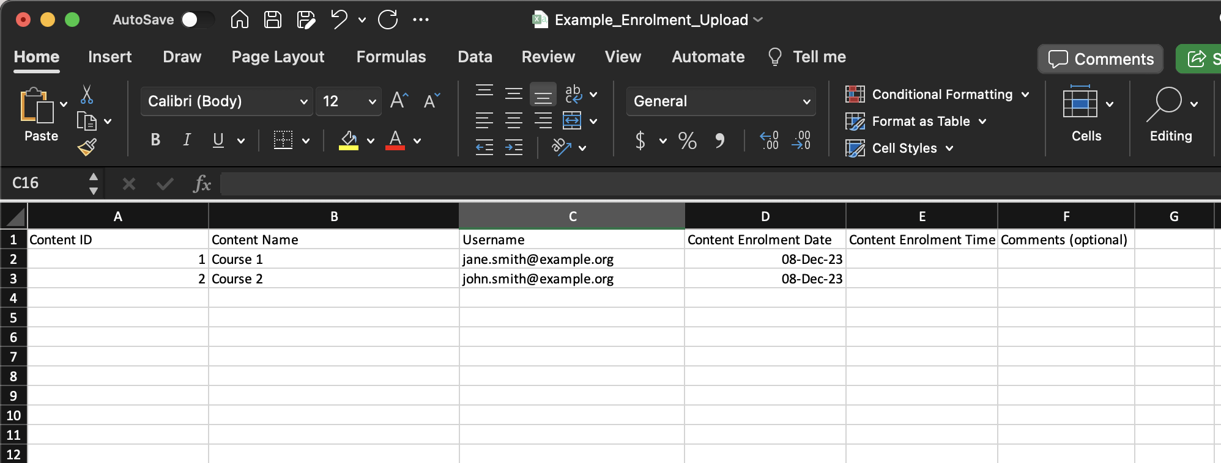Align text right

[x=543, y=120]
